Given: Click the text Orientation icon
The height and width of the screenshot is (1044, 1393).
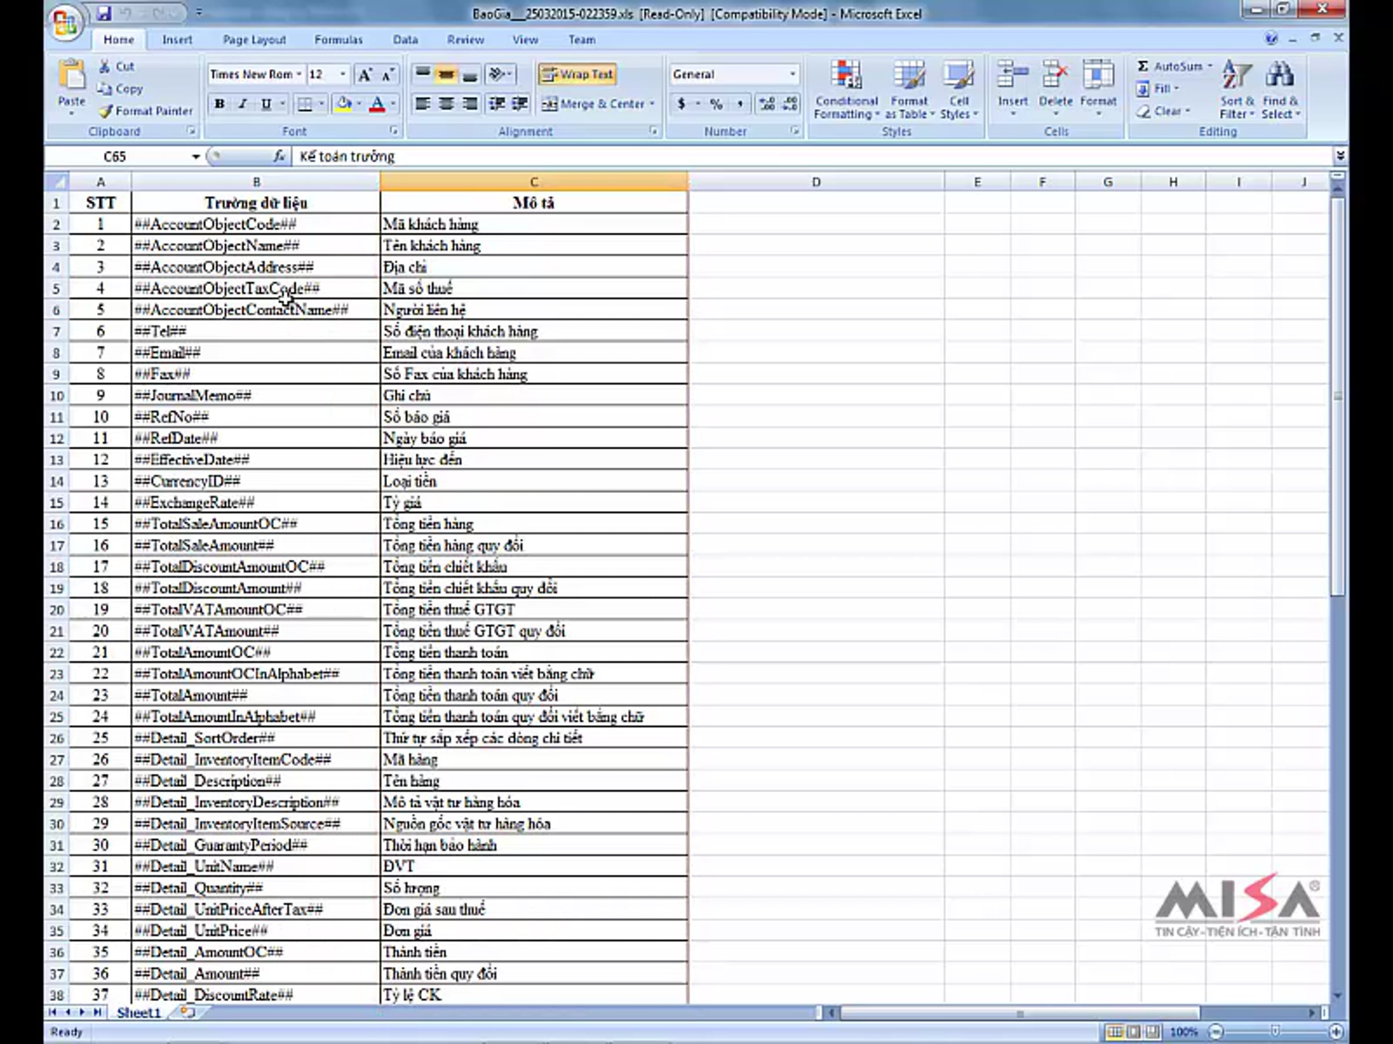Looking at the screenshot, I should coord(497,75).
